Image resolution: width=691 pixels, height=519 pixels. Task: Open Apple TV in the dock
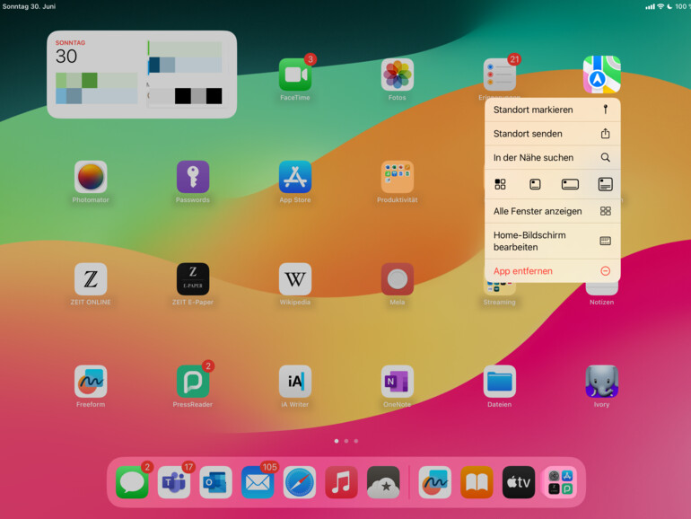(x=519, y=482)
